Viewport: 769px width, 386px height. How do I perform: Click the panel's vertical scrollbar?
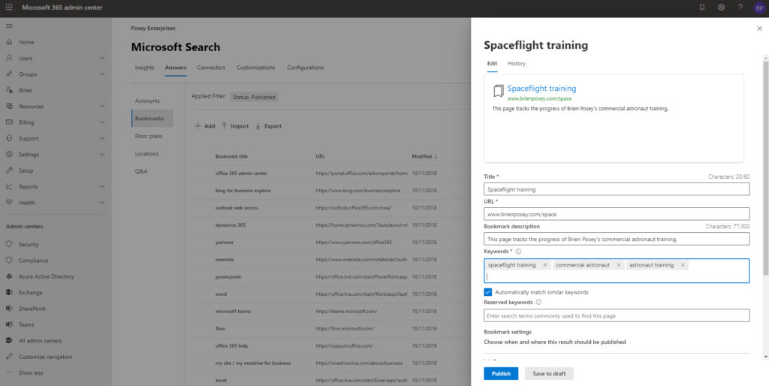(765, 167)
